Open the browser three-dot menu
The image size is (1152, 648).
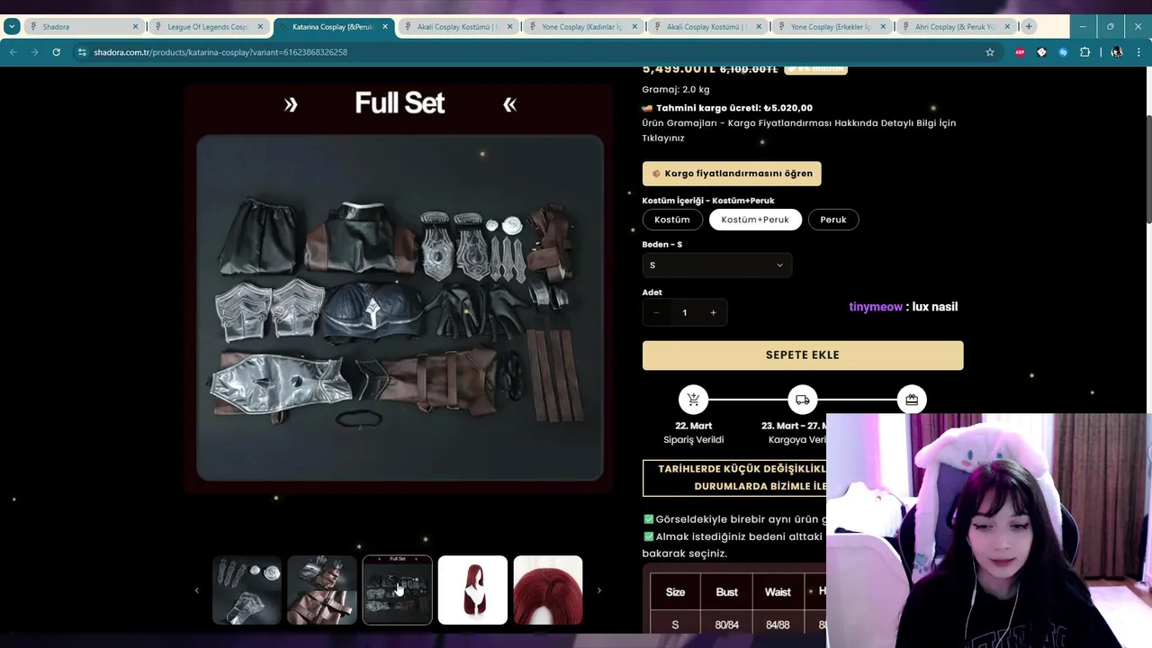click(x=1139, y=52)
